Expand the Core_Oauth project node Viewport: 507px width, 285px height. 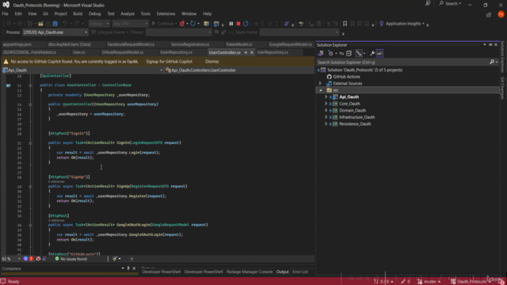click(x=326, y=104)
